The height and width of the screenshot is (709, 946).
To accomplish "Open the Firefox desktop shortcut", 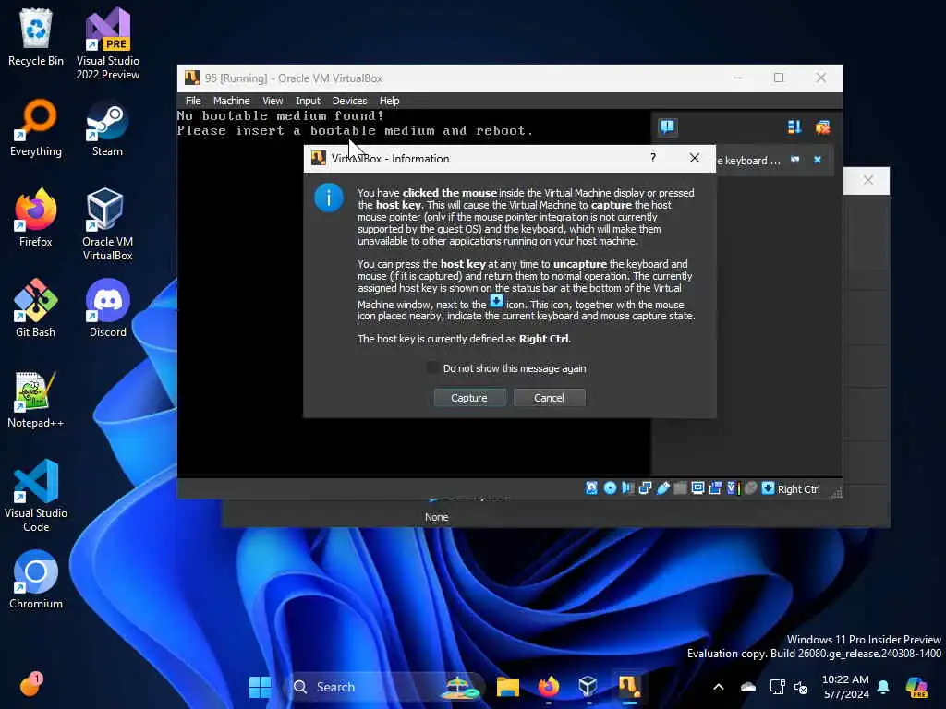I will 36,218.
